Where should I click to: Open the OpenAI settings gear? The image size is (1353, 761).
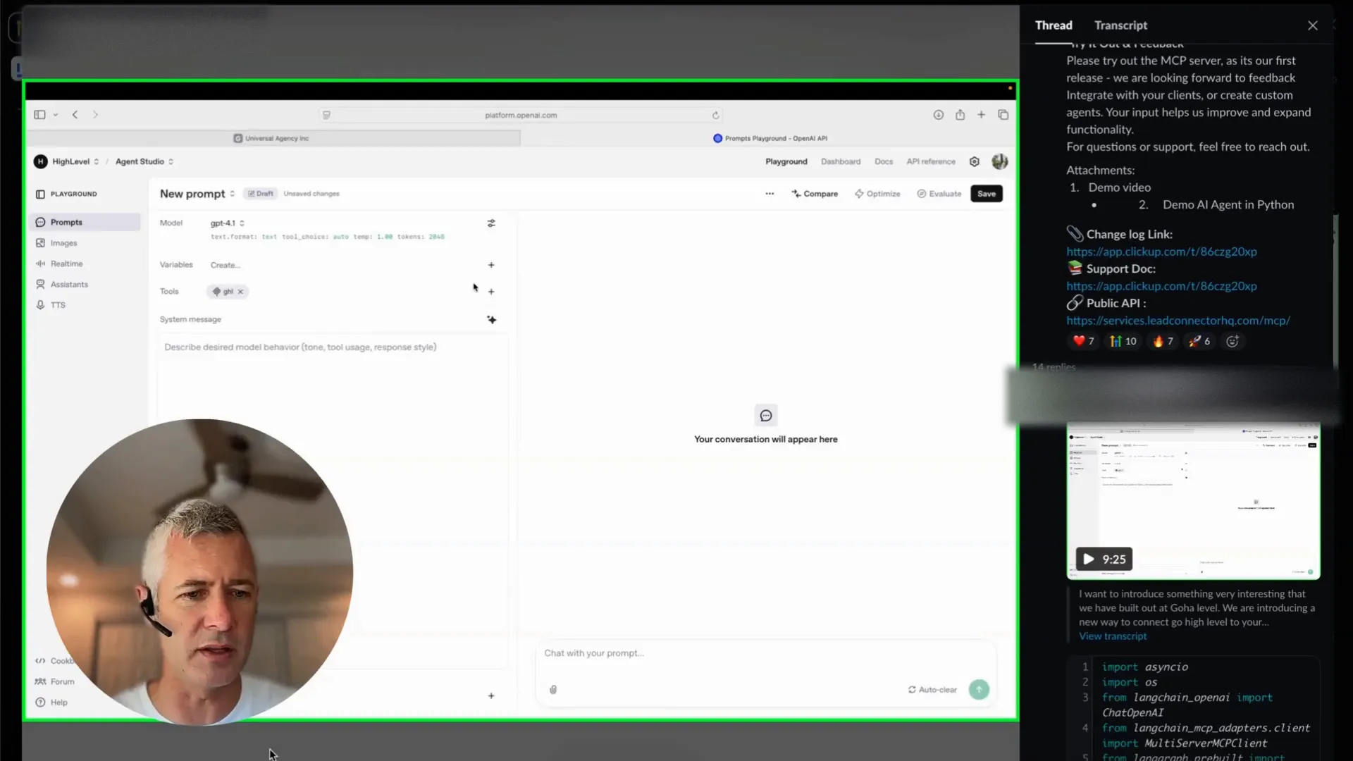974,161
